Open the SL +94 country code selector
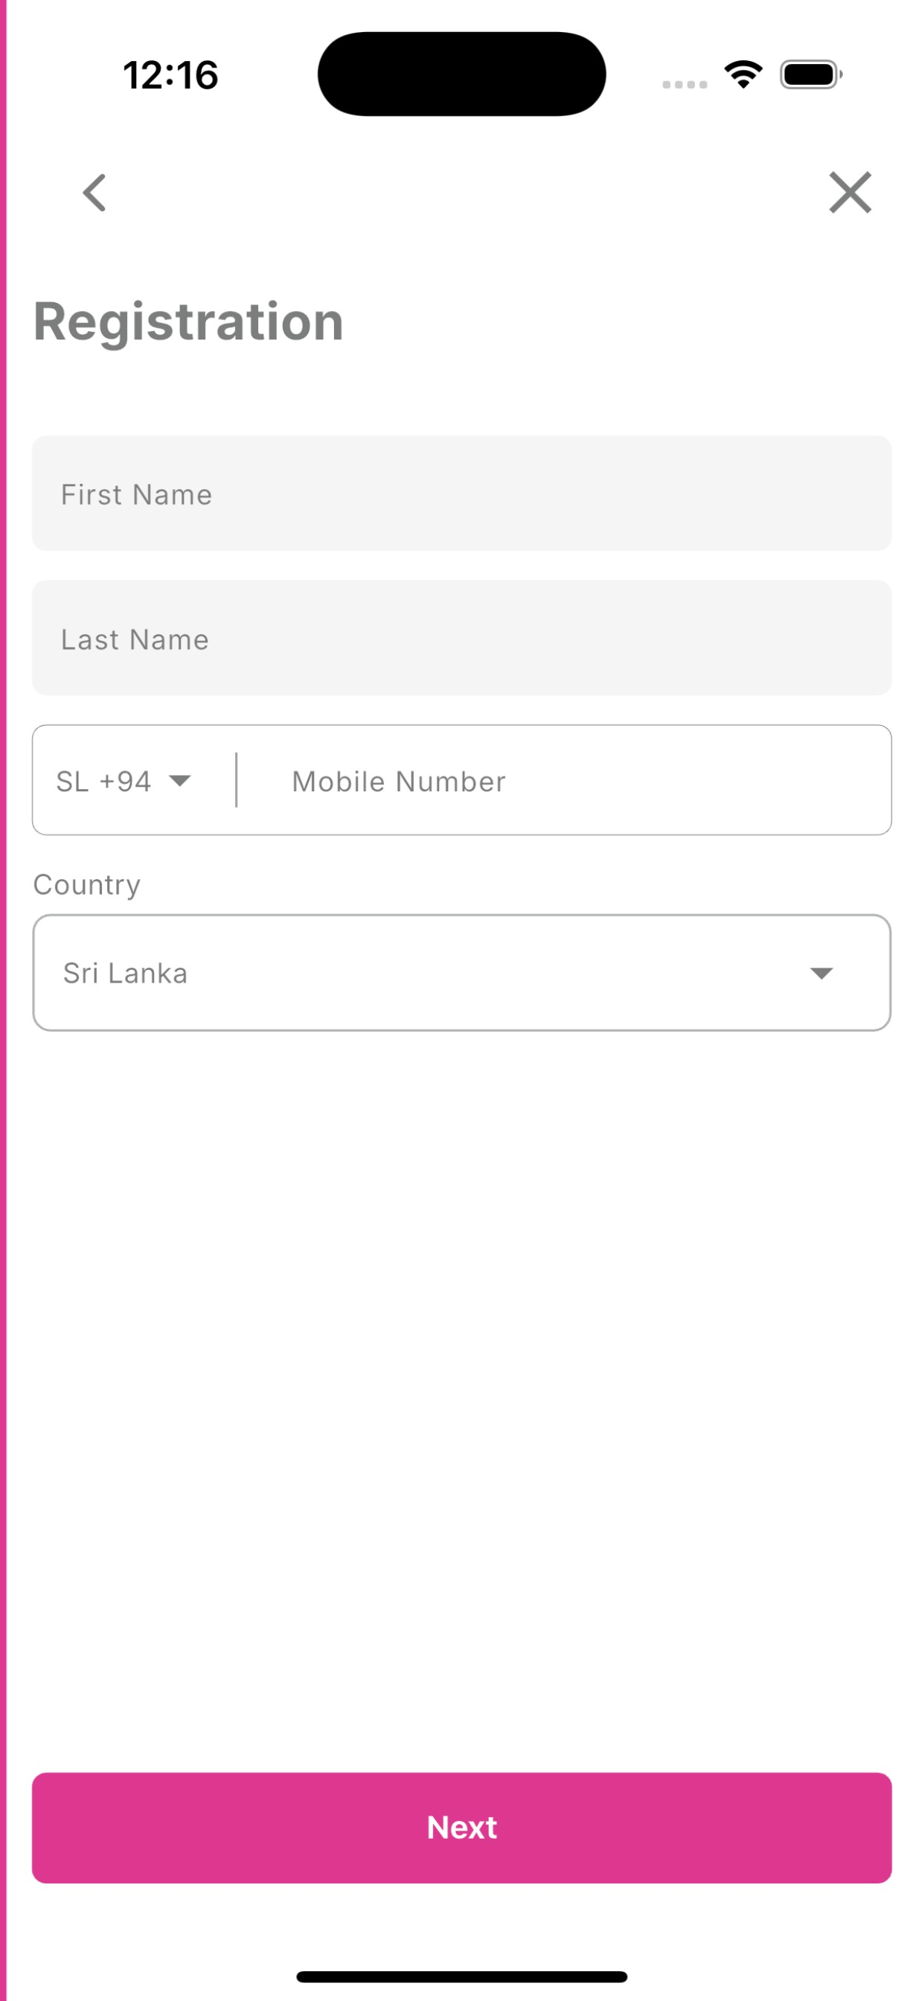 point(124,781)
